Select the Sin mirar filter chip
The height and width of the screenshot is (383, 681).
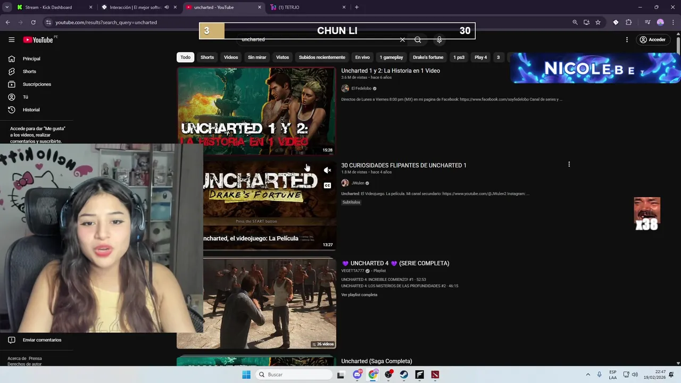click(257, 57)
